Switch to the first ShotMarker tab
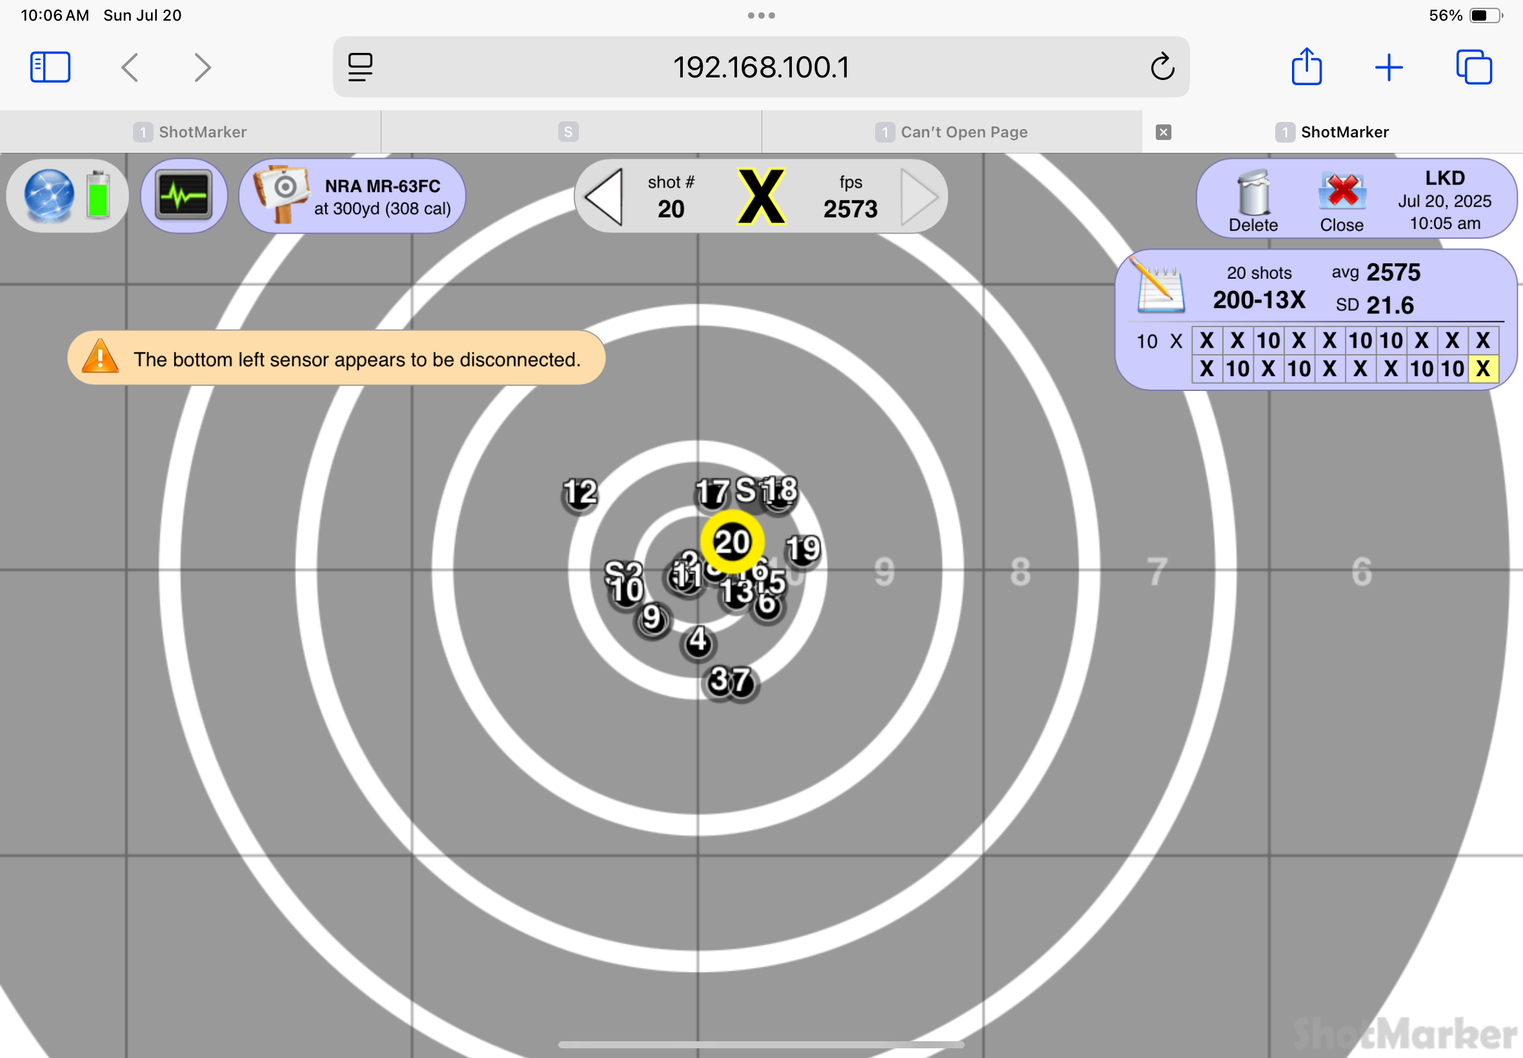This screenshot has width=1523, height=1058. pyautogui.click(x=190, y=132)
